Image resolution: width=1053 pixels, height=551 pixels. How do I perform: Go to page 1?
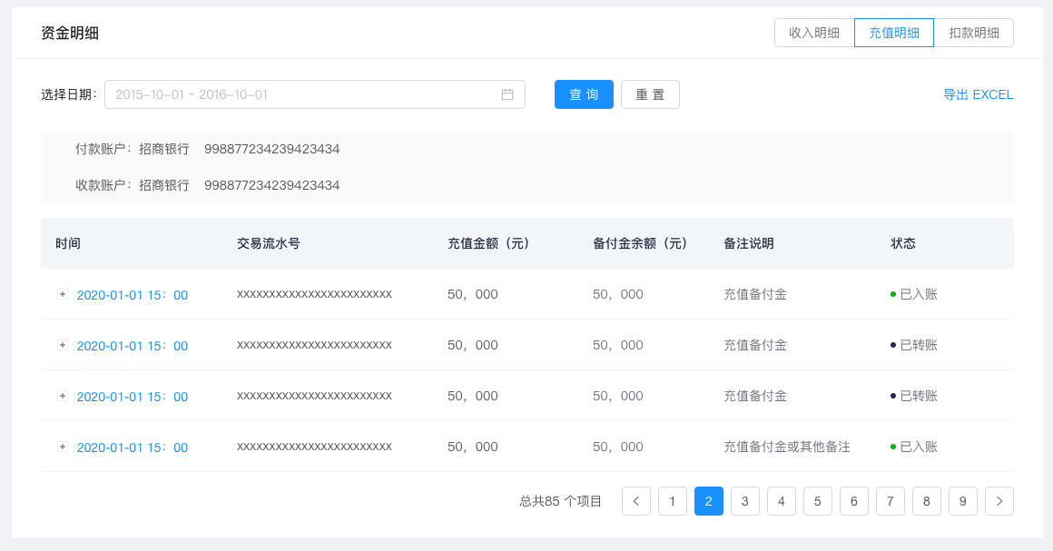[x=673, y=501]
